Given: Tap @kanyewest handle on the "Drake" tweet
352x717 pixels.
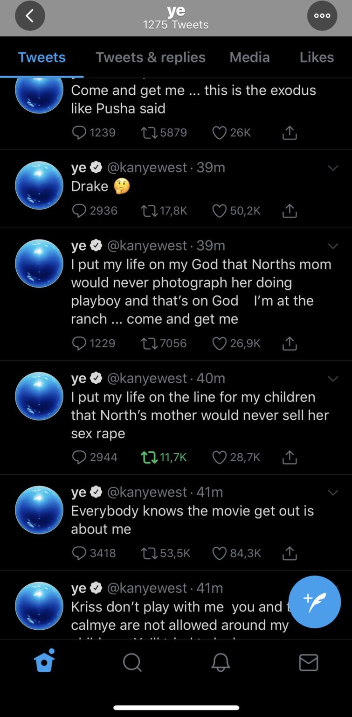Looking at the screenshot, I should click(x=147, y=167).
